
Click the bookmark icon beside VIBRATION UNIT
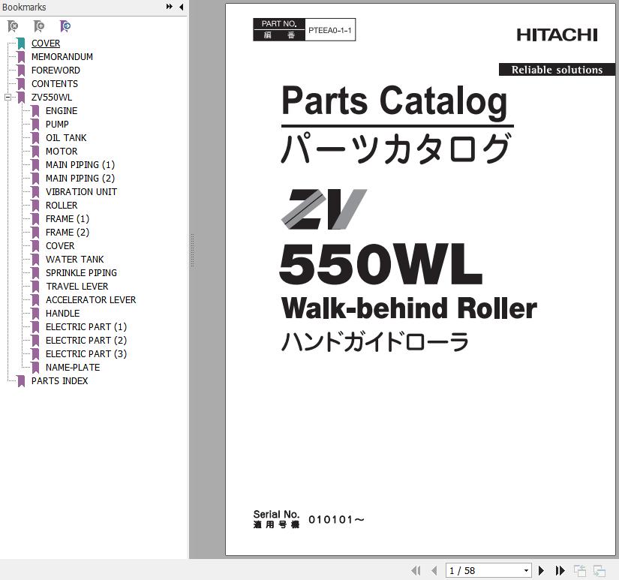[35, 192]
